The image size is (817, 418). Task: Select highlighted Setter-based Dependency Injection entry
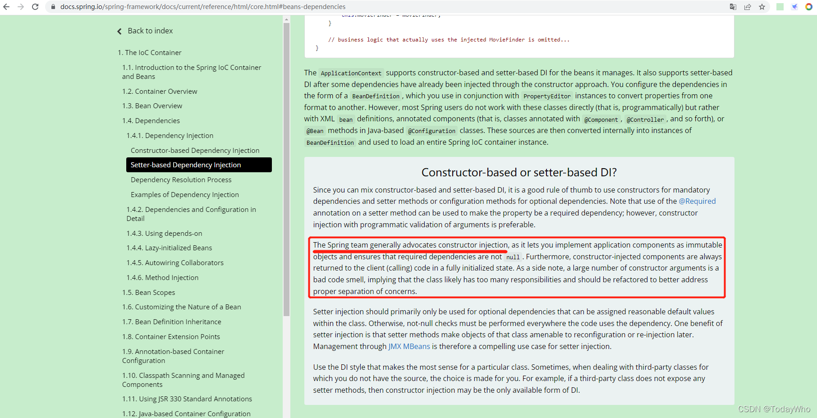[199, 165]
